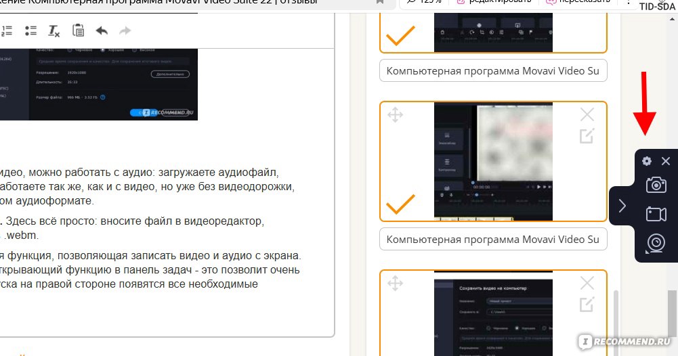678x356 pixels.
Task: Remove the blurred-preview photo card
Action: 587,114
